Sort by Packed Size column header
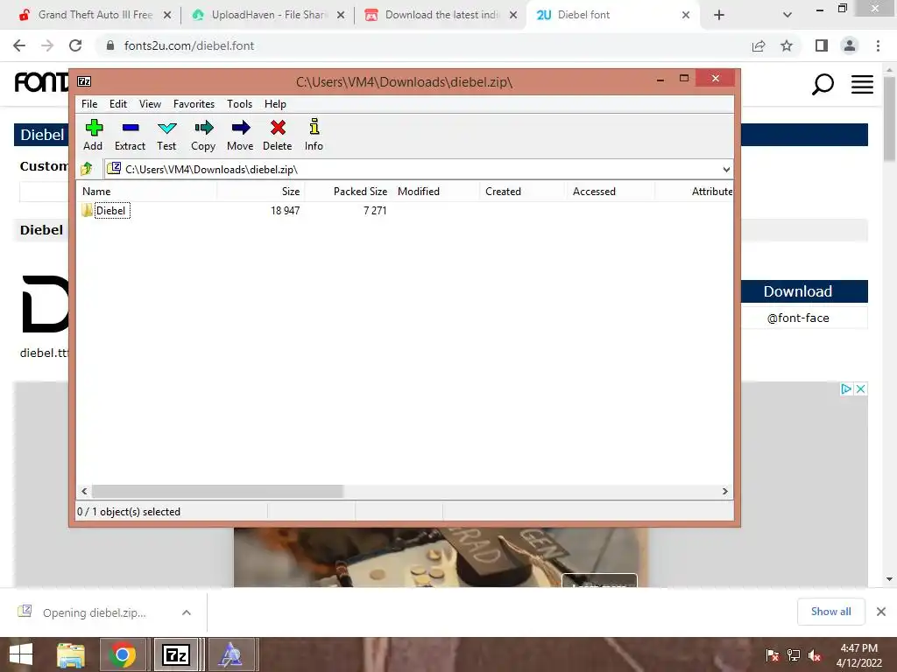The width and height of the screenshot is (897, 672). click(x=349, y=192)
